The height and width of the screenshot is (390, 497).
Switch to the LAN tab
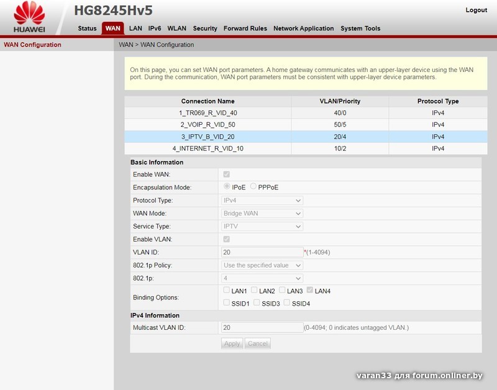[x=135, y=29]
